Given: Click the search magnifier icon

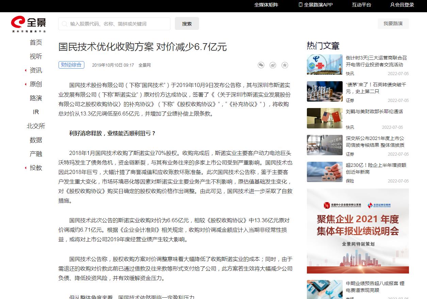Looking at the screenshot, I should click(x=65, y=24).
